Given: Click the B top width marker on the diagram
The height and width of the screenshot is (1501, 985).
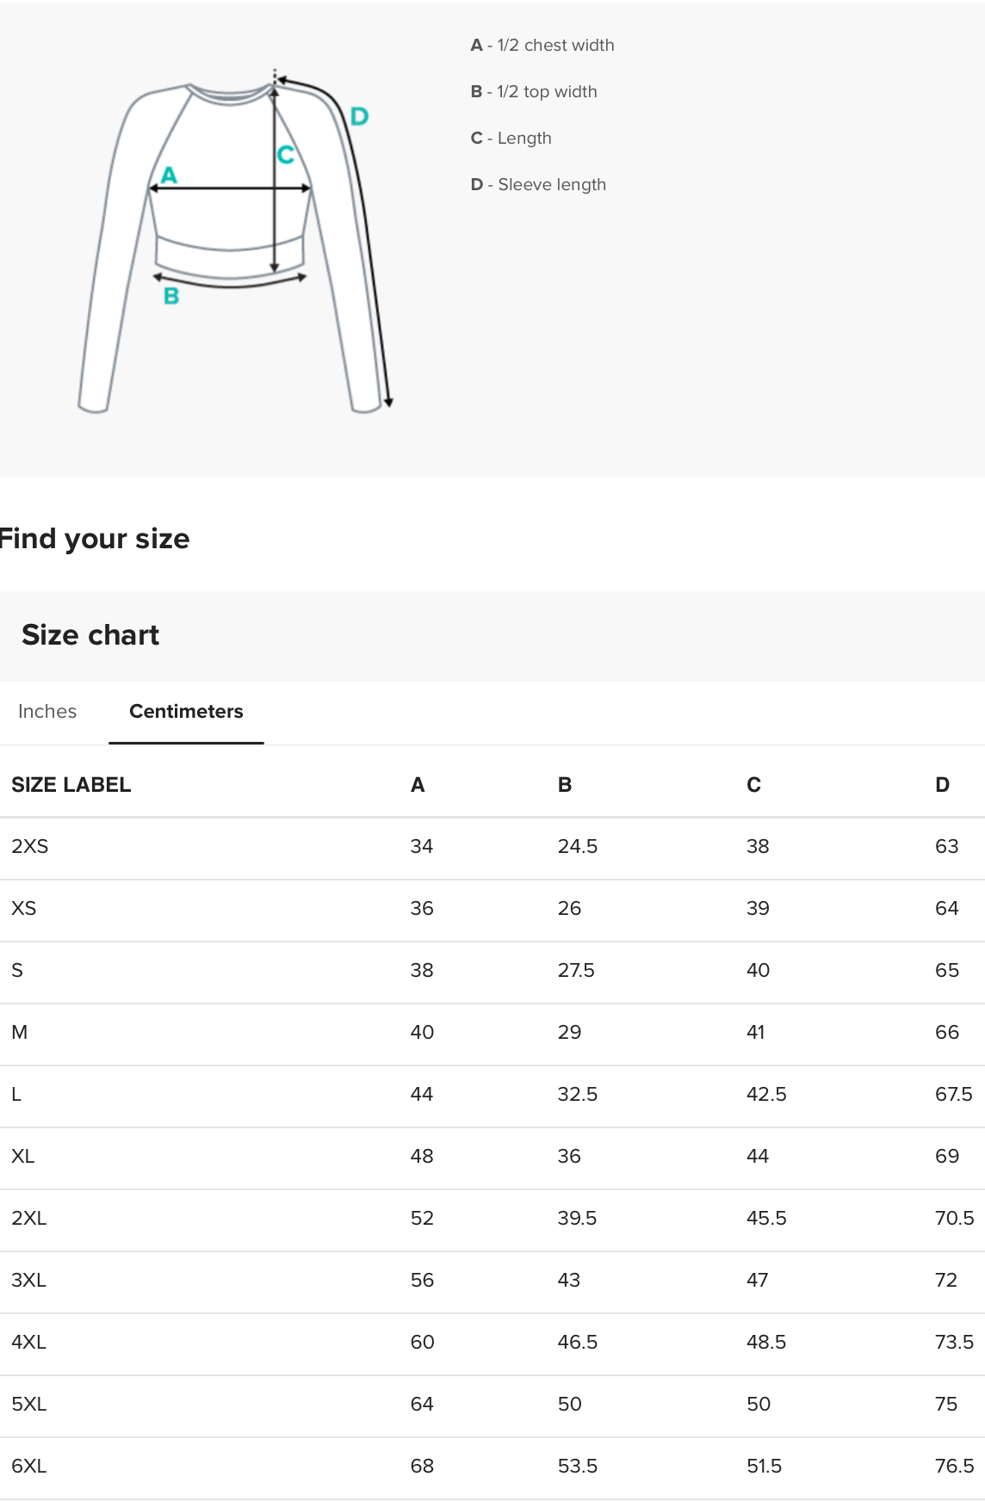Looking at the screenshot, I should 170,297.
